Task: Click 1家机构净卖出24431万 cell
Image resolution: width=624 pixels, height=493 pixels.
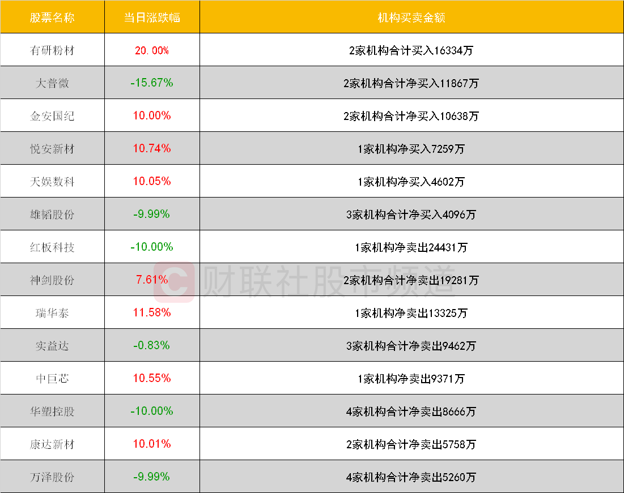Action: tap(411, 247)
